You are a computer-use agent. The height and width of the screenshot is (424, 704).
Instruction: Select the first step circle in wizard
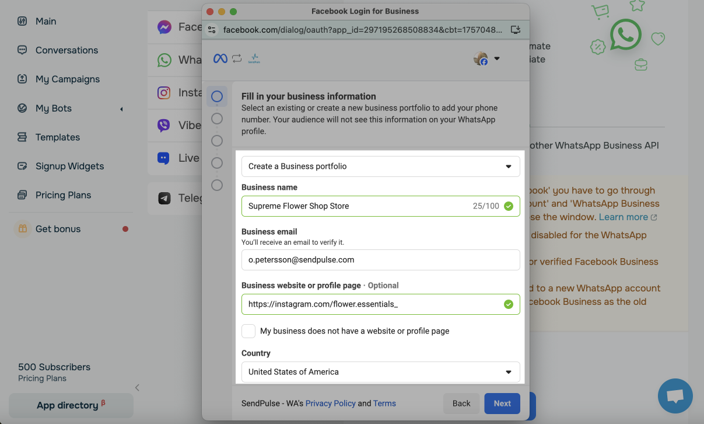coord(217,96)
